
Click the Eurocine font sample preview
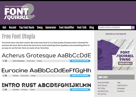point(46,70)
